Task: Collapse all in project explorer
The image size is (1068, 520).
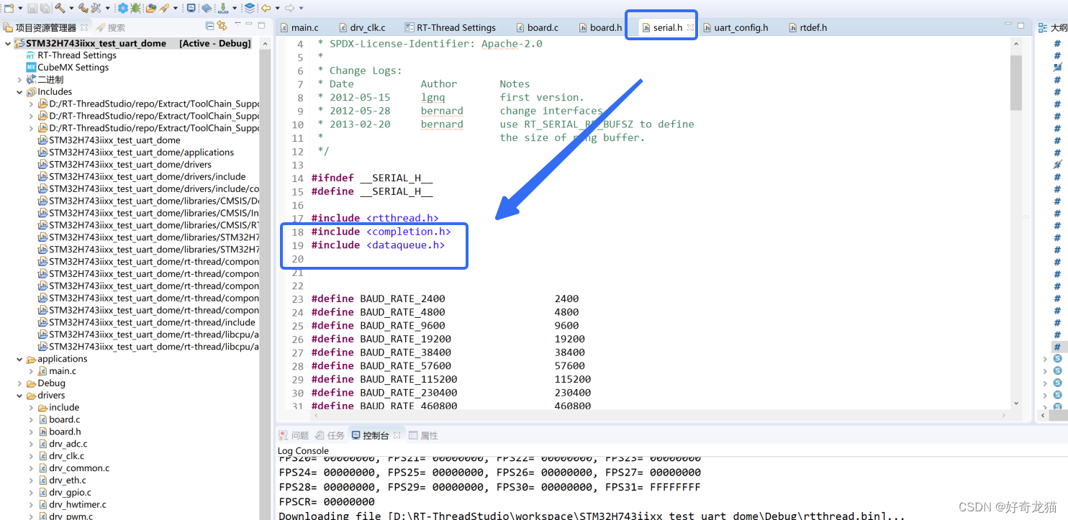Action: pyautogui.click(x=209, y=26)
